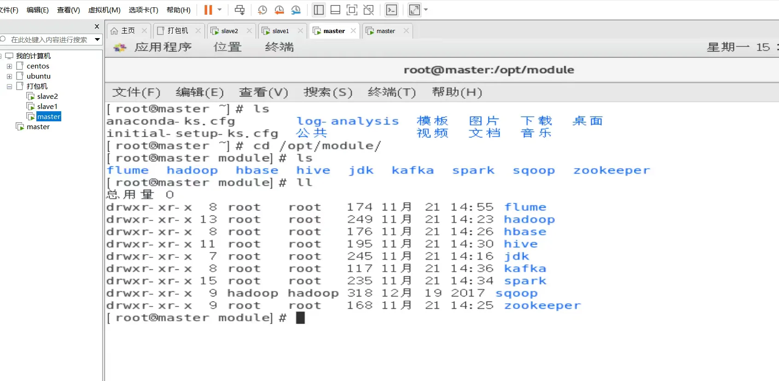This screenshot has width=779, height=381.
Task: Show the console view
Action: (392, 10)
